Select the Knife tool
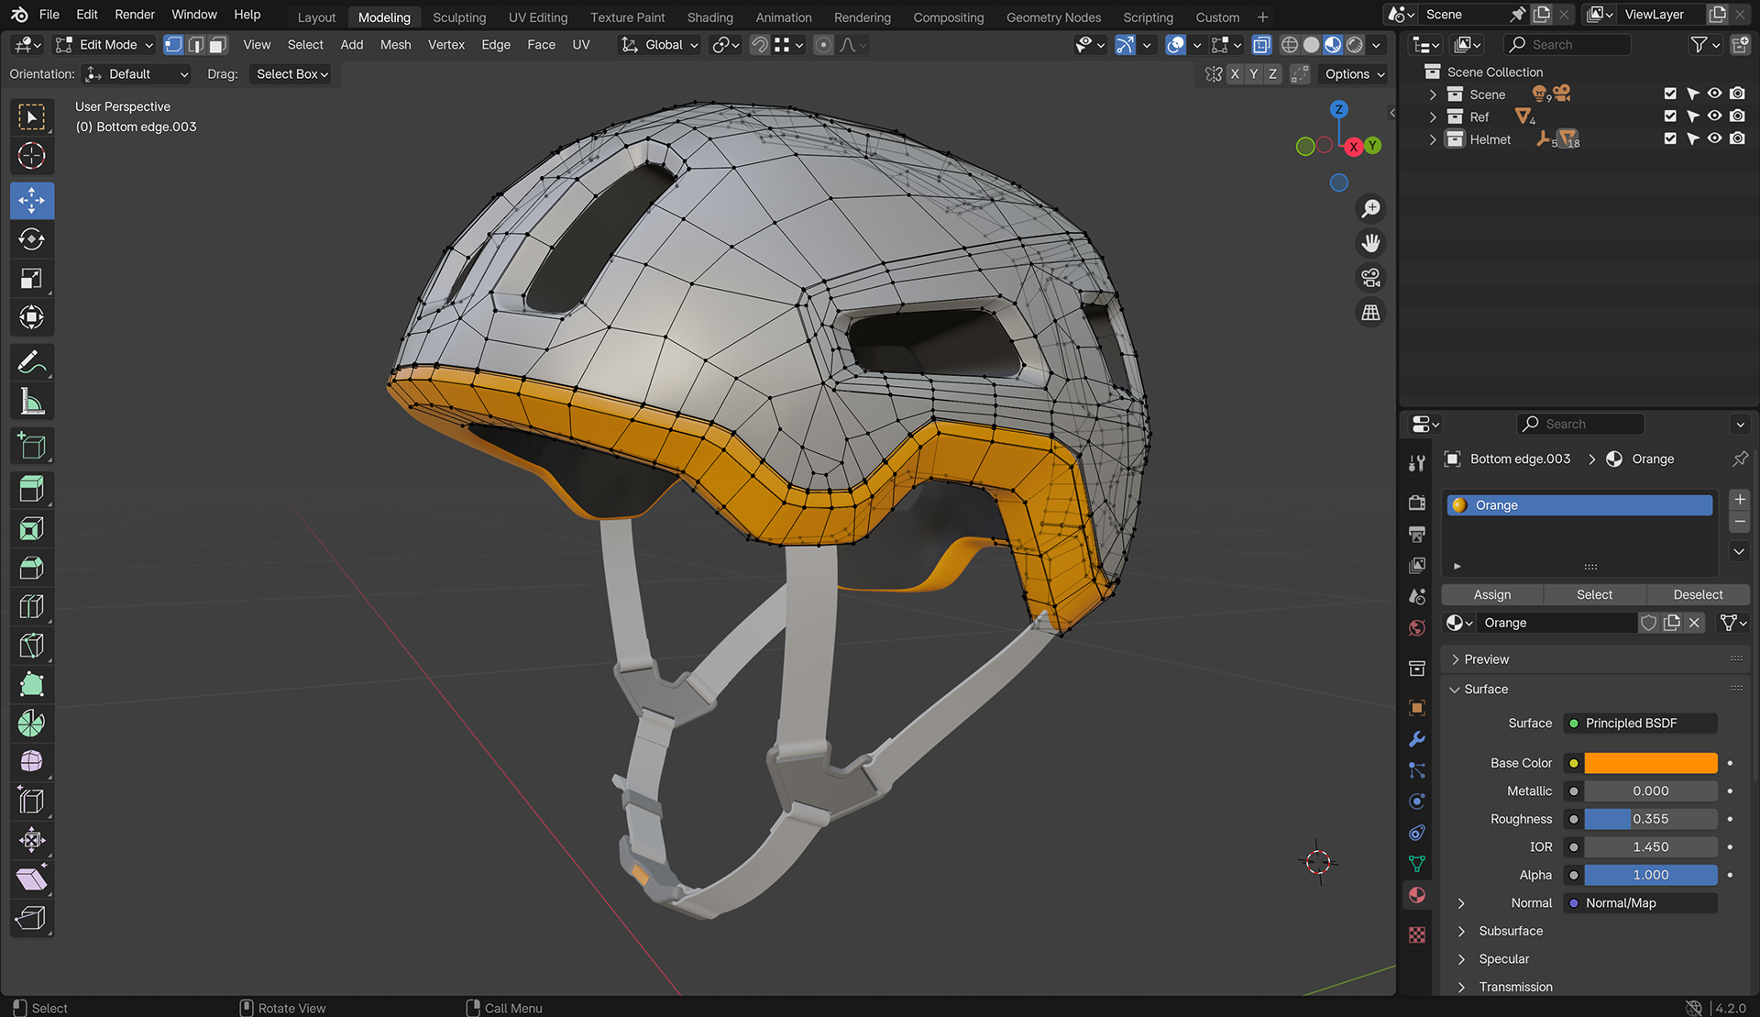This screenshot has width=1760, height=1017. [x=32, y=646]
